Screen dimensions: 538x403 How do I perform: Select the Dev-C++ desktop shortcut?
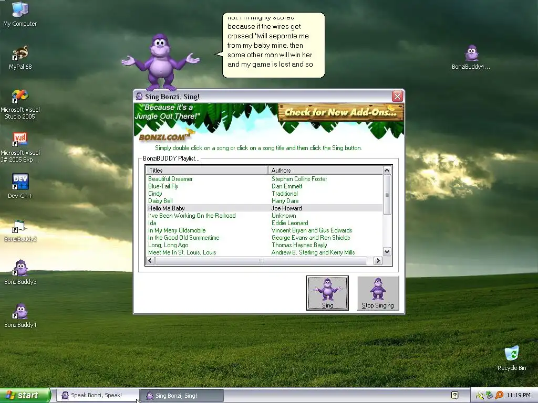tap(20, 186)
